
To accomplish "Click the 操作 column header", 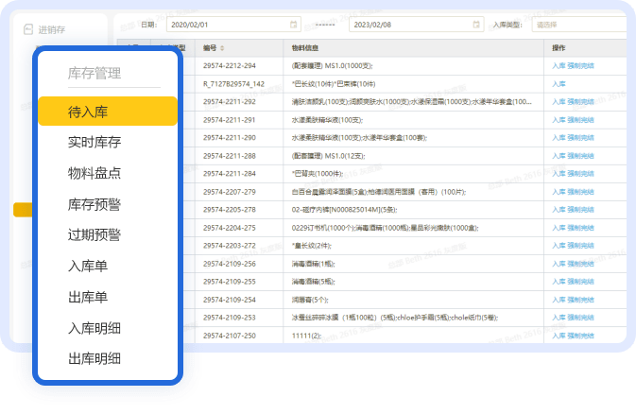I will tap(559, 48).
